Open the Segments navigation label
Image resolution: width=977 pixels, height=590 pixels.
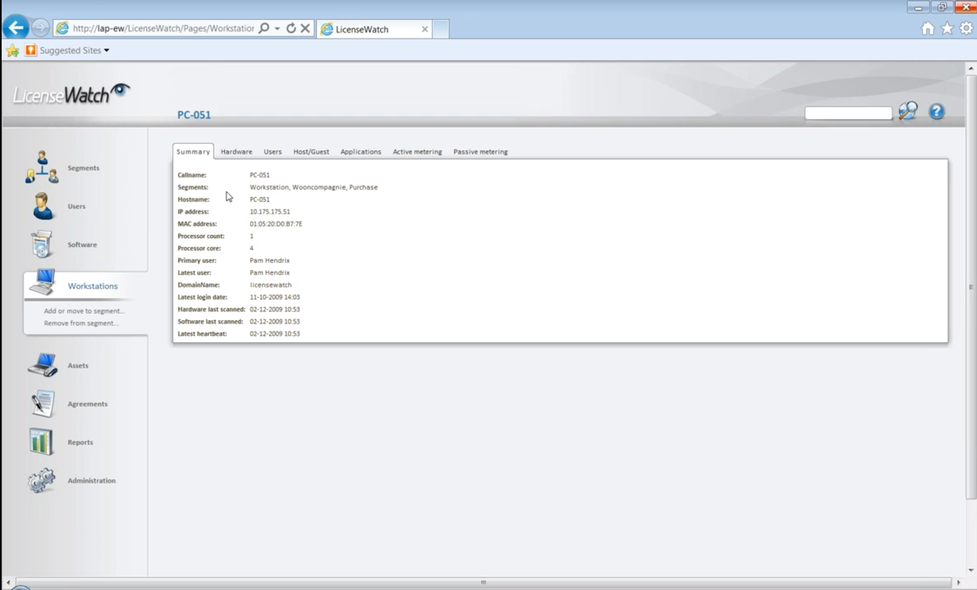pyautogui.click(x=84, y=168)
